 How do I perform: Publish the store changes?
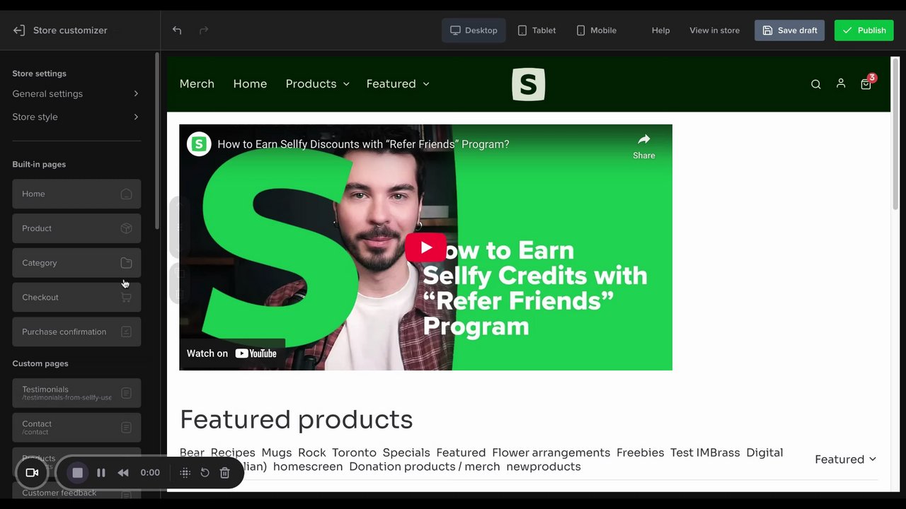coord(864,30)
